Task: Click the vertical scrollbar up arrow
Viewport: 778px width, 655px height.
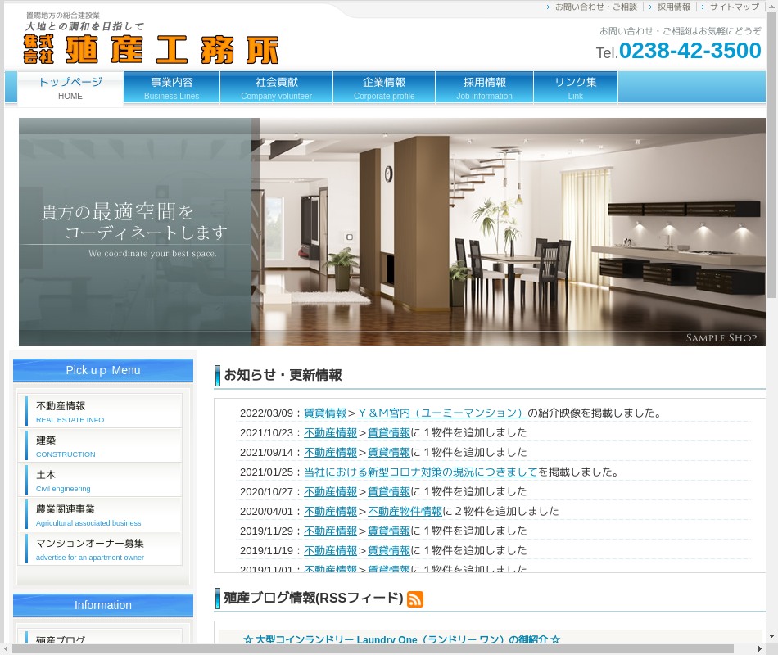Action: pos(771,7)
